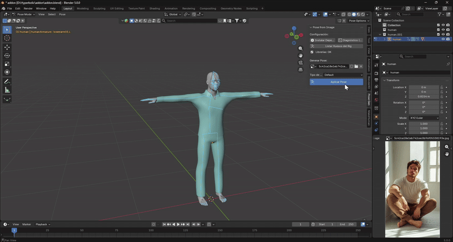453x242 pixels.
Task: Activate the Breakdowner pose tool
Action: coord(7,100)
